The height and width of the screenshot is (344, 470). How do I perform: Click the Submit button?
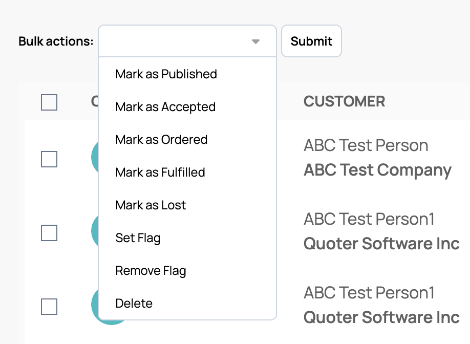(x=311, y=41)
